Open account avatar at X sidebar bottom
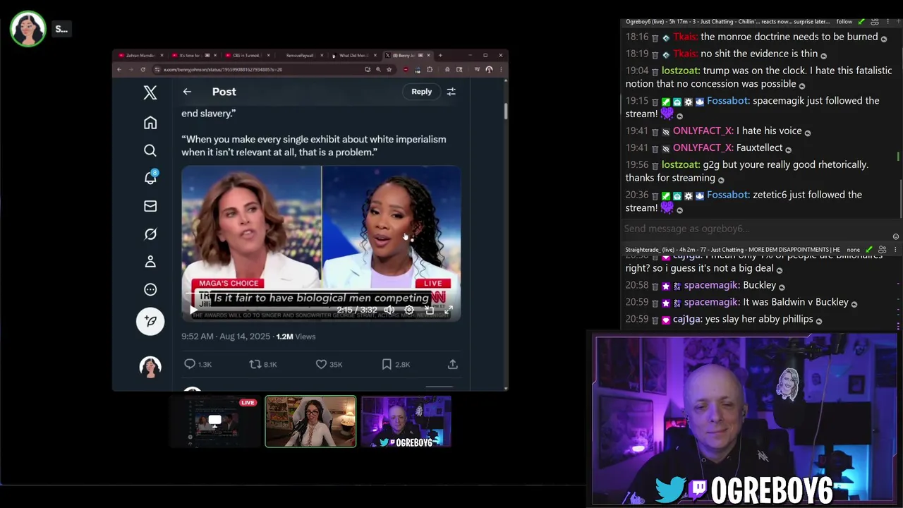The height and width of the screenshot is (508, 903). 150,367
